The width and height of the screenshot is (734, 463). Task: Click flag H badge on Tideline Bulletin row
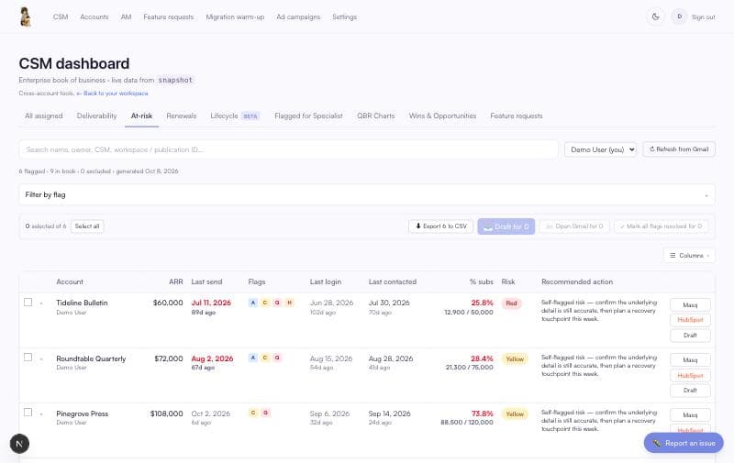coord(289,303)
